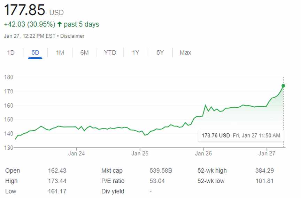Click the 177.85 current price
Image resolution: width=301 pixels, height=198 pixels.
24,10
